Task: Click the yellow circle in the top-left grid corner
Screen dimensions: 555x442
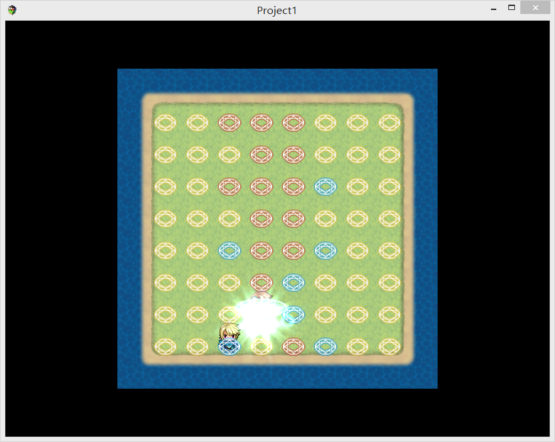Action: click(x=165, y=123)
